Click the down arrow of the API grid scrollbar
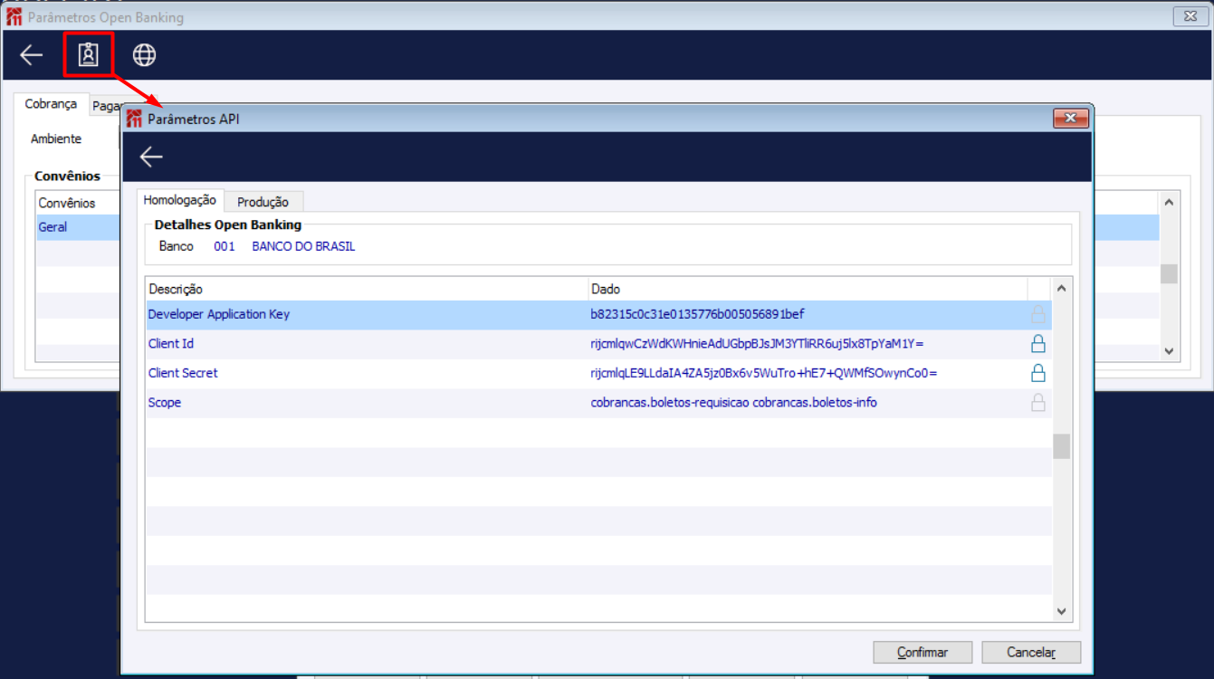The image size is (1214, 679). 1062,611
